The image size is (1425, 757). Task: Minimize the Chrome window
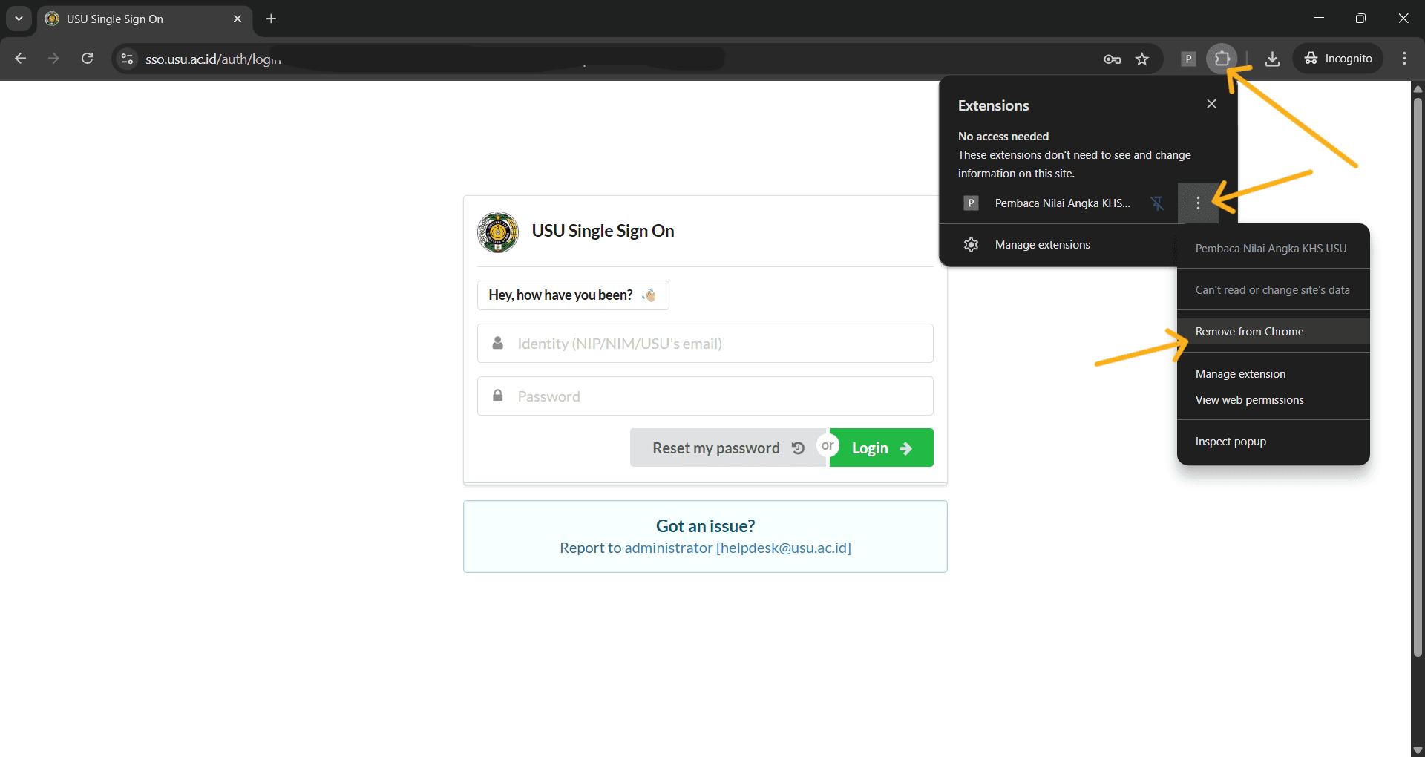(1319, 19)
